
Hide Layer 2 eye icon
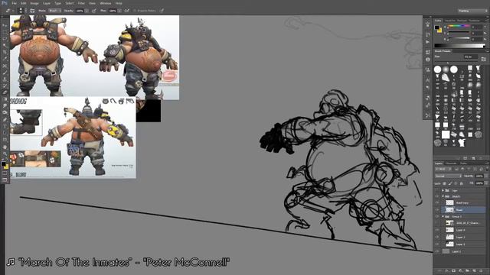pos(437,238)
